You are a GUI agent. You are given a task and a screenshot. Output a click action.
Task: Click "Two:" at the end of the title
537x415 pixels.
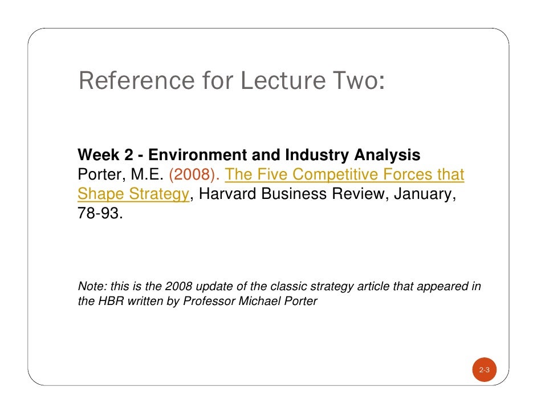357,81
